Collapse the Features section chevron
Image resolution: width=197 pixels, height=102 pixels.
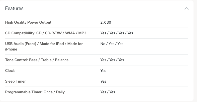tap(187, 8)
